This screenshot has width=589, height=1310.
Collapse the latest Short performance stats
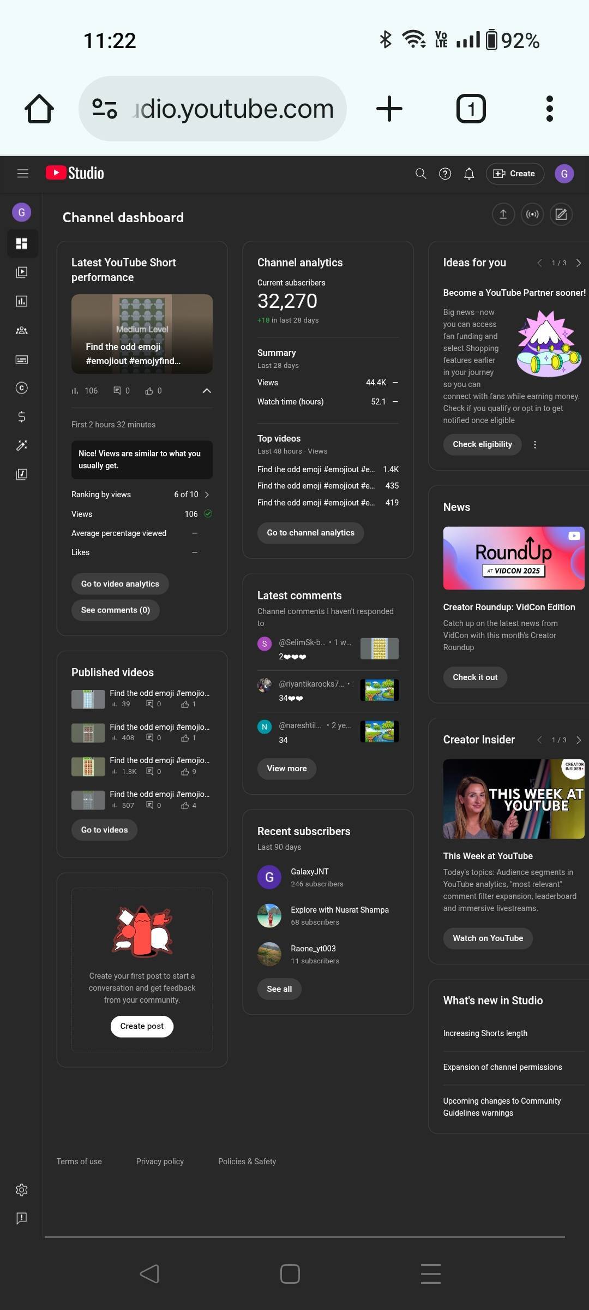(x=207, y=391)
